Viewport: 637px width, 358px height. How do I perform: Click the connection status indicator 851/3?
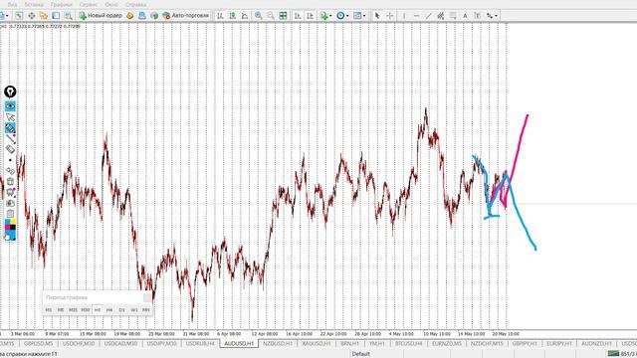622,354
